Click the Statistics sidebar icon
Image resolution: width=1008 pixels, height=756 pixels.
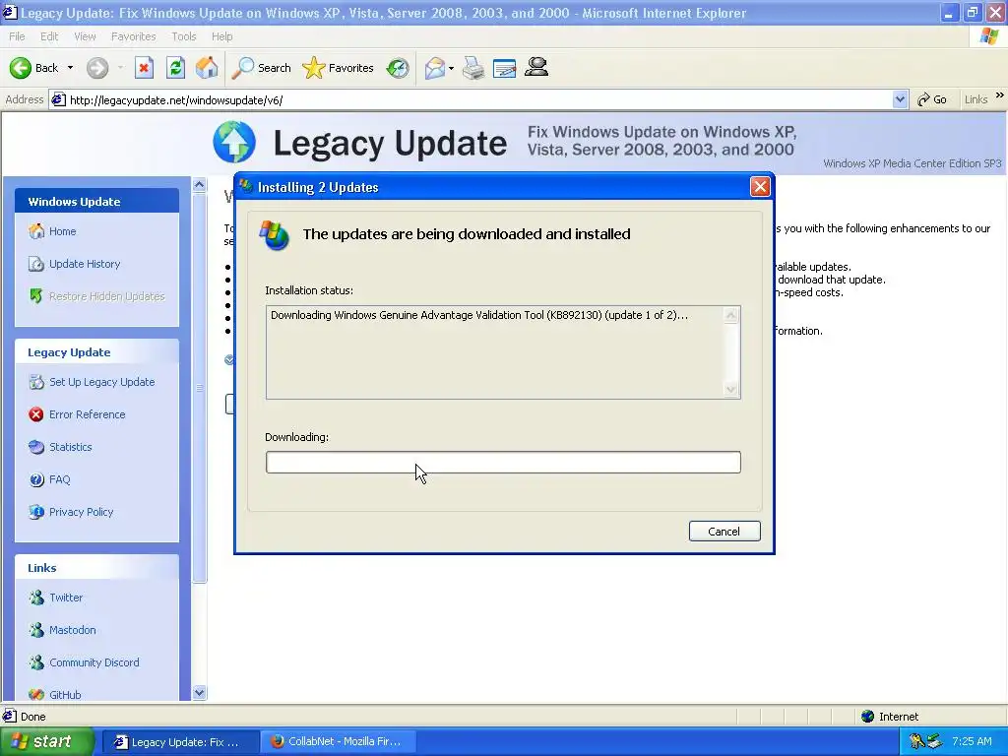(x=36, y=447)
